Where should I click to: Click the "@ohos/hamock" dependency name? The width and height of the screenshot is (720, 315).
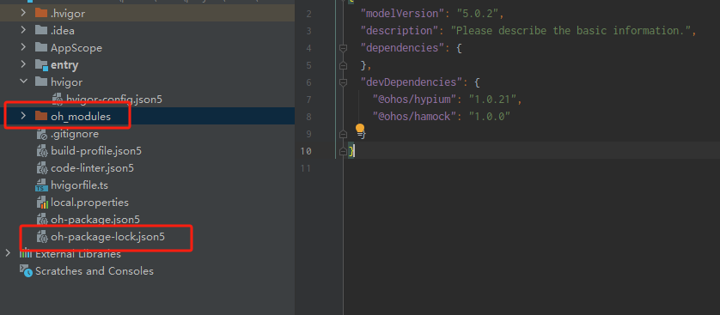click(x=414, y=117)
